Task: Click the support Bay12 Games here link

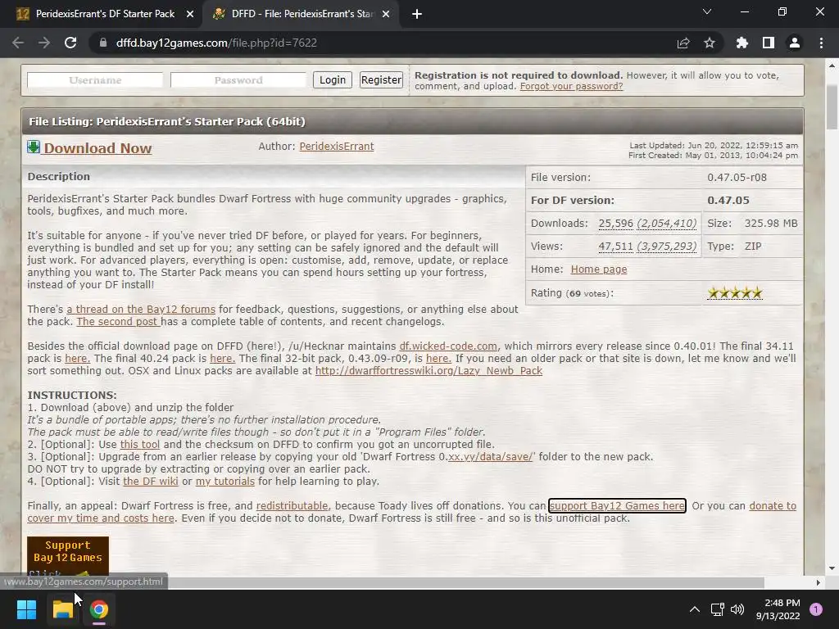Action: (617, 506)
